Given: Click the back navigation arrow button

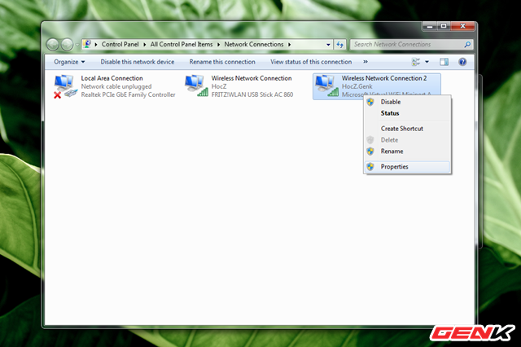Looking at the screenshot, I should point(53,44).
